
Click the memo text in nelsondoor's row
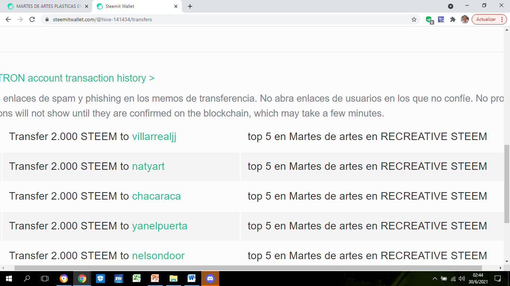pos(367,256)
